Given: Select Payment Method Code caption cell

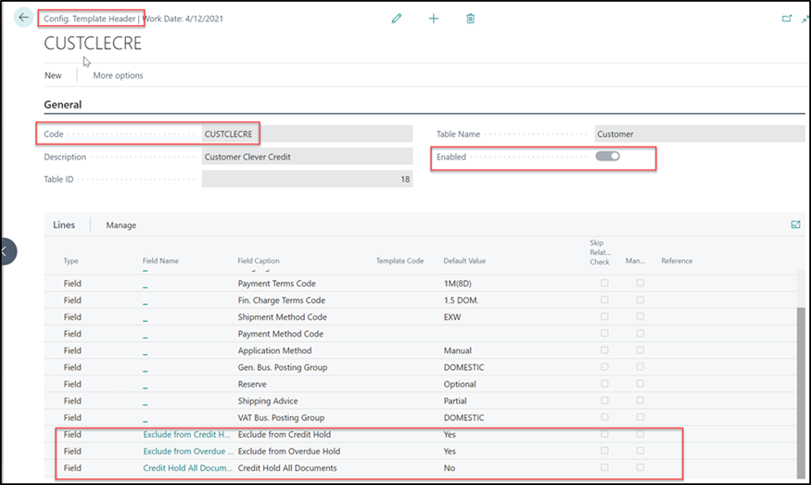Looking at the screenshot, I should click(280, 334).
